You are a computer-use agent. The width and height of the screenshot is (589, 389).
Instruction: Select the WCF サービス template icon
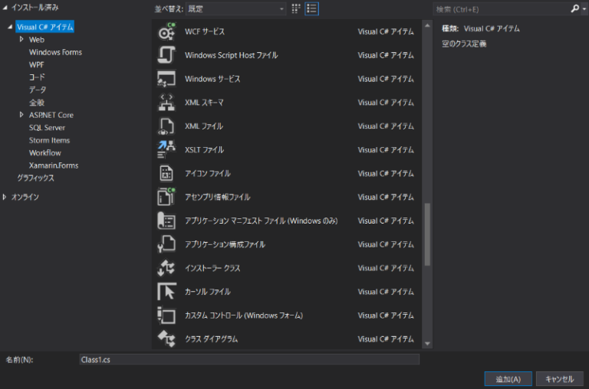(166, 31)
